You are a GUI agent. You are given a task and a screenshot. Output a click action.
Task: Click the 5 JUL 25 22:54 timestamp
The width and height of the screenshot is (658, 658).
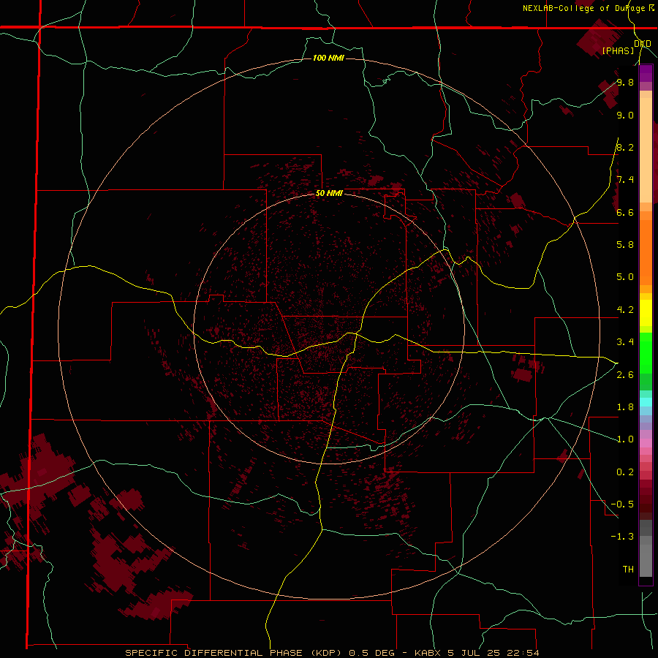pyautogui.click(x=494, y=653)
